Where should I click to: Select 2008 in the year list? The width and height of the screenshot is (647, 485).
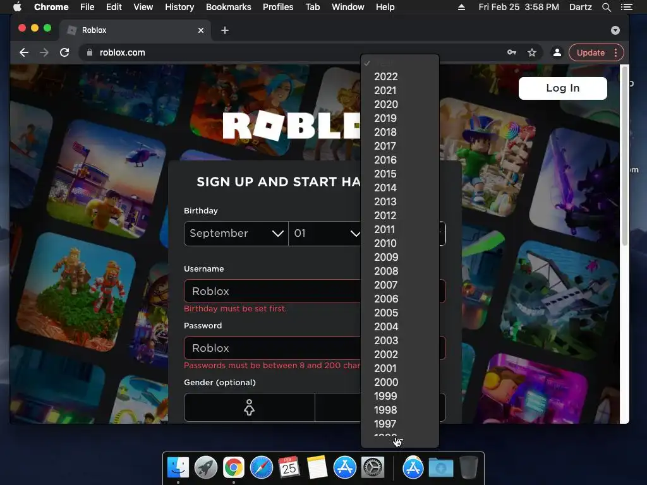(x=400, y=272)
